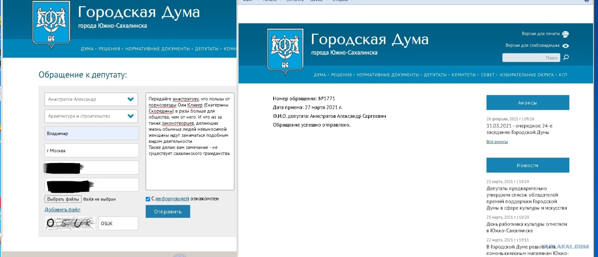598x257 pixels.
Task: Click the Версия для печати link
Action: pyautogui.click(x=541, y=34)
